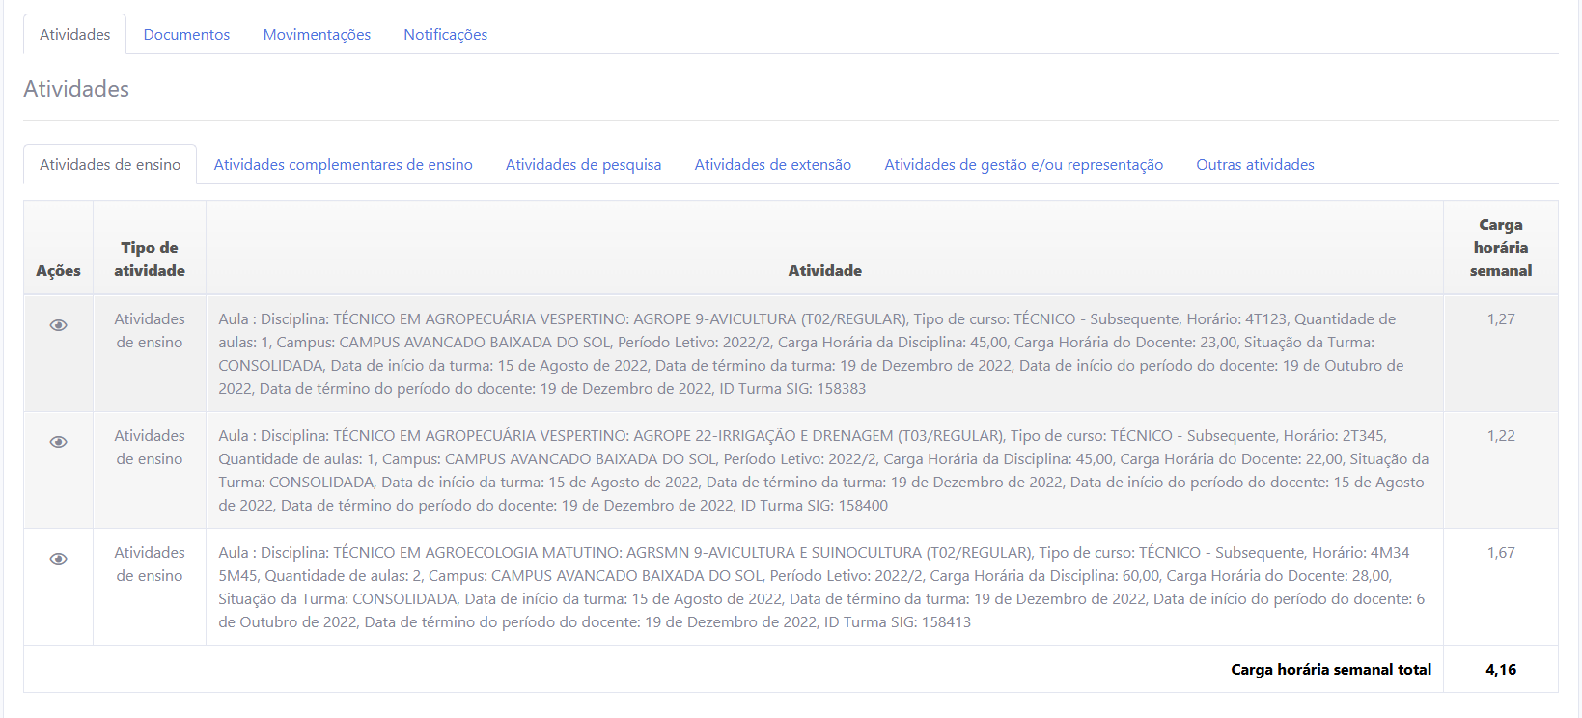Click the Tipo de atividade column header
This screenshot has height=718, width=1582.
pyautogui.click(x=150, y=260)
